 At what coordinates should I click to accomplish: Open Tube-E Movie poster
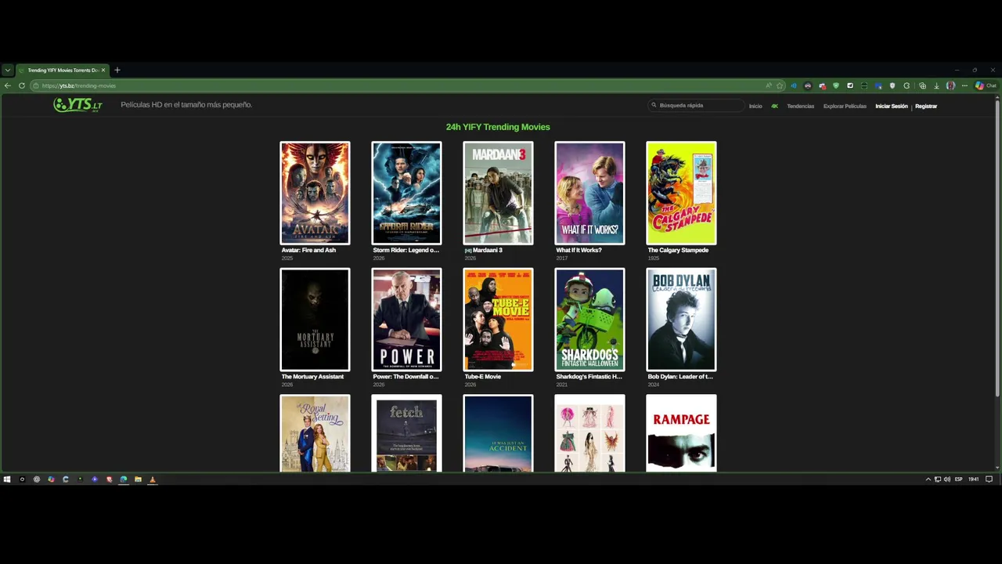point(498,320)
